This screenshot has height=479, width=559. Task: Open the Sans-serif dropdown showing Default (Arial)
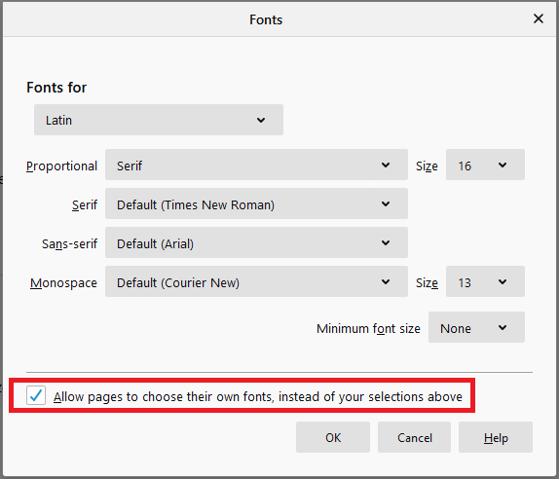point(256,242)
